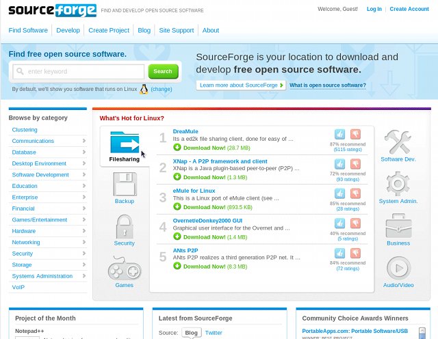
Task: Open Clustering in the category list
Action: 25,130
